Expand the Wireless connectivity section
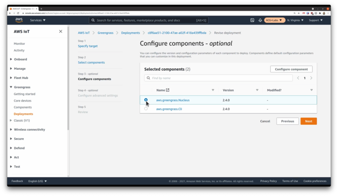Screen dimensions: 338x196 coord(11,130)
